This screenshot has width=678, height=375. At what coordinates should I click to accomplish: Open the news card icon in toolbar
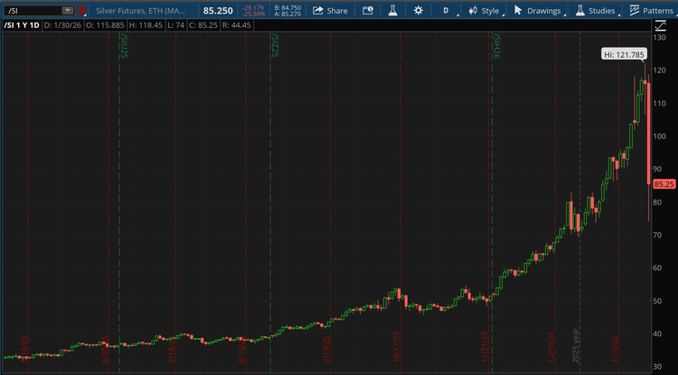click(x=367, y=11)
